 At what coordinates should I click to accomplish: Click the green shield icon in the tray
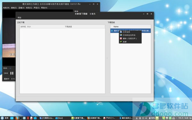(167, 118)
